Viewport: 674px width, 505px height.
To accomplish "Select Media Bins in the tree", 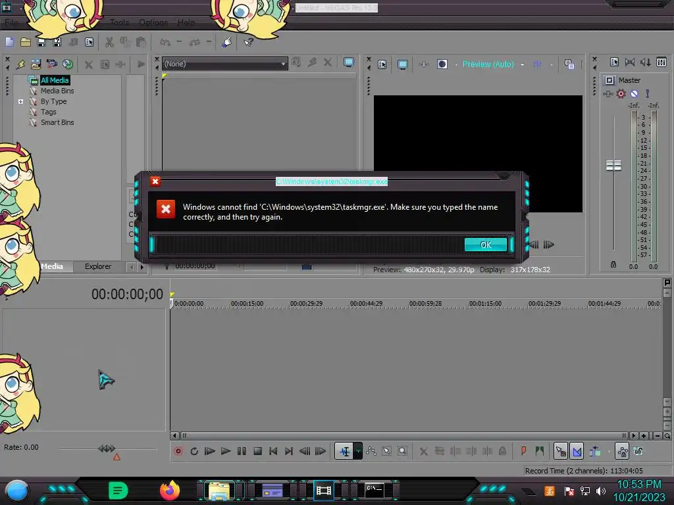I will tap(57, 91).
